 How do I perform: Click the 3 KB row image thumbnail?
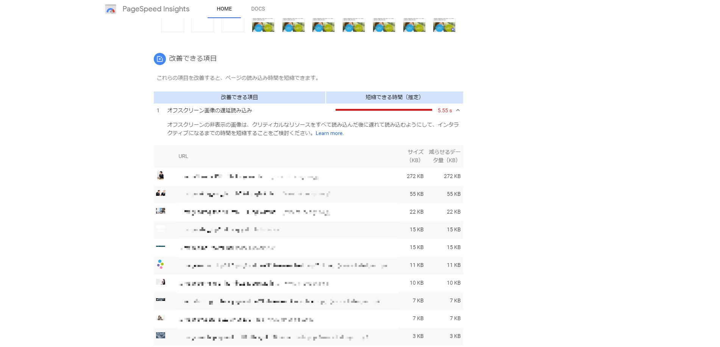pos(161,335)
